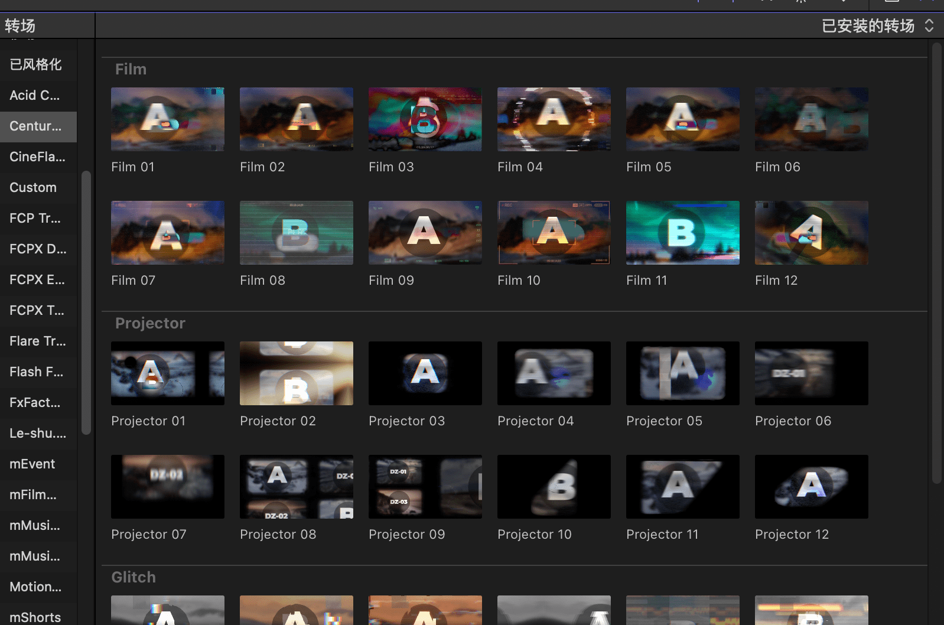Select the FCP Tr... category
This screenshot has width=944, height=625.
click(38, 219)
